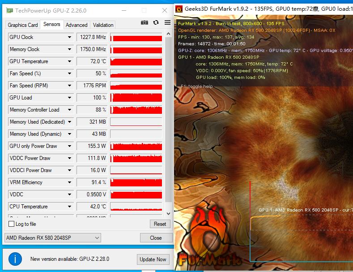
Task: Click the 91.4 % VRM Efficiency value
Action: point(92,182)
